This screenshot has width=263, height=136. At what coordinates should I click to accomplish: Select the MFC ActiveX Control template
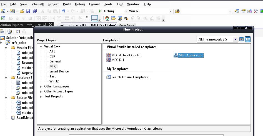pyautogui.click(x=124, y=55)
